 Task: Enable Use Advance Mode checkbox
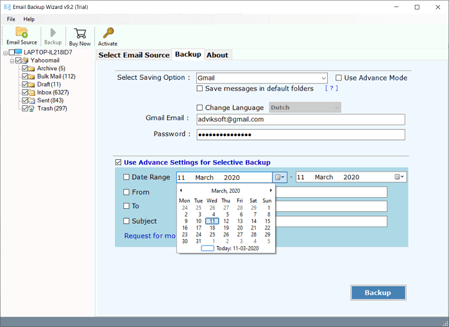click(339, 78)
